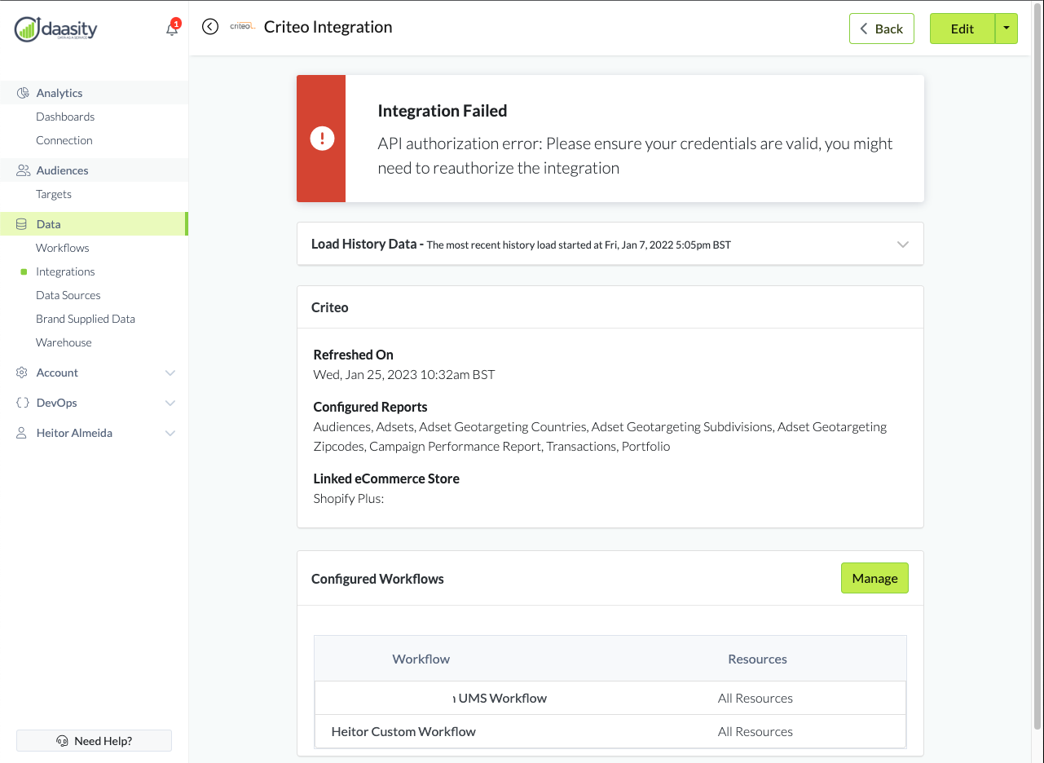
Task: Open Dashboards in the sidebar
Action: pyautogui.click(x=65, y=117)
